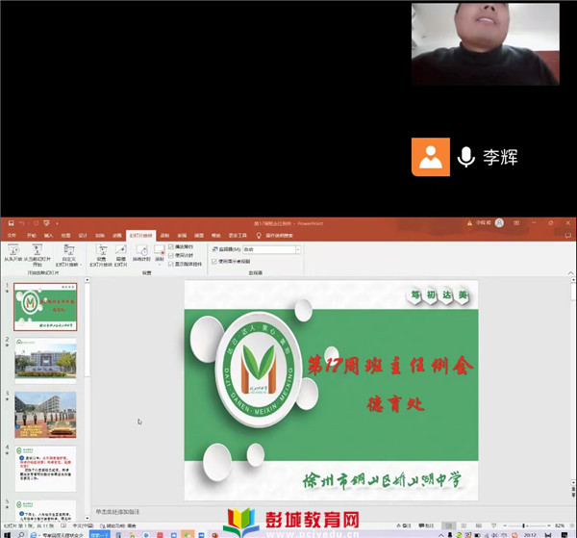Collapse the ribbon with the chevron
The height and width of the screenshot is (538, 577).
tap(570, 273)
